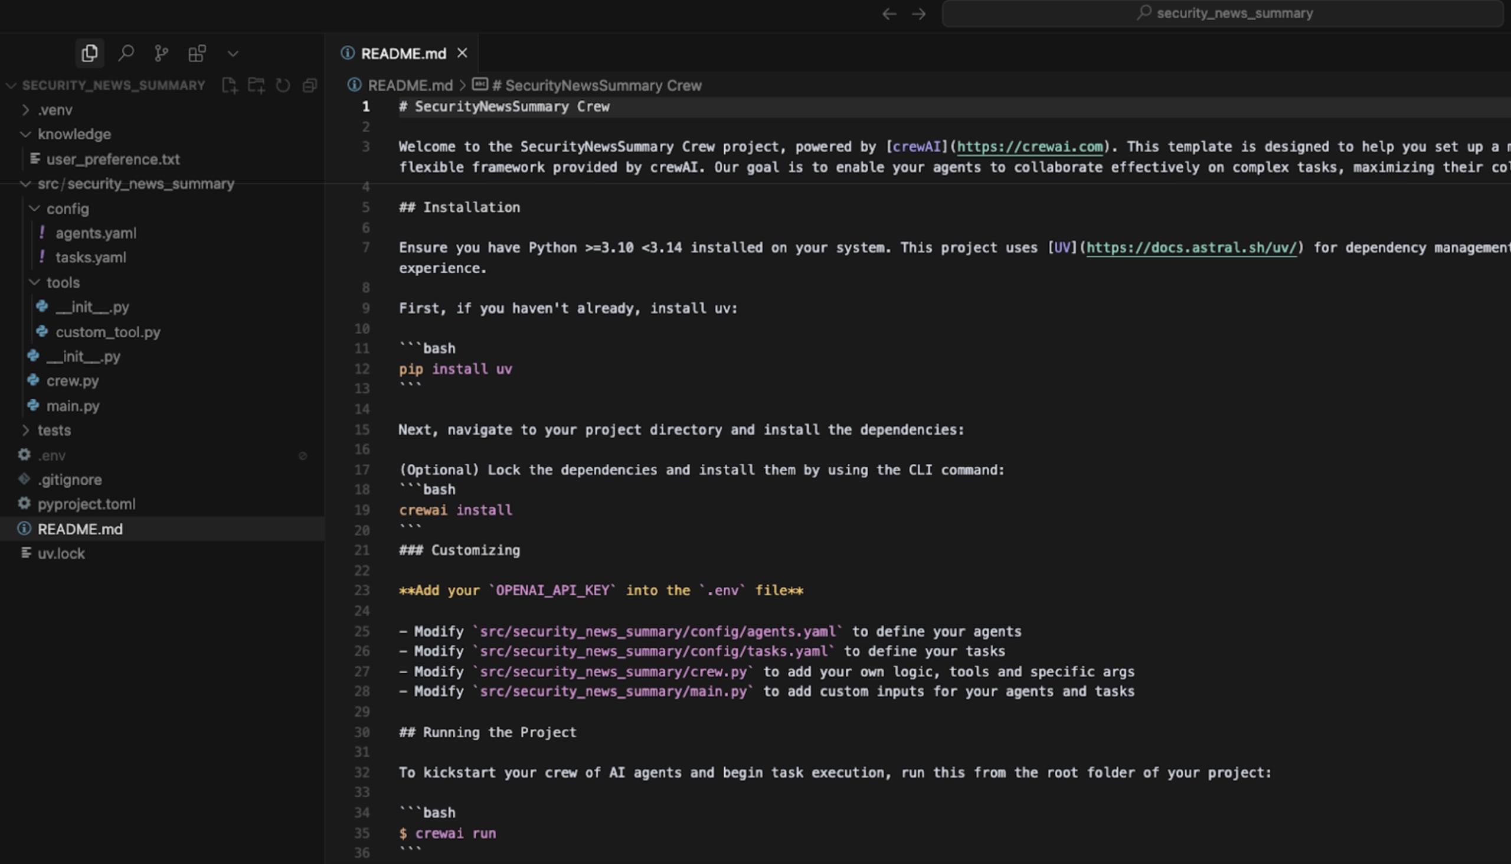Click README.md in the breadcrumb
1511x864 pixels.
pos(410,86)
